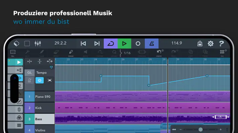Start recording with the Record circle
This screenshot has height=133, width=238.
click(x=138, y=44)
